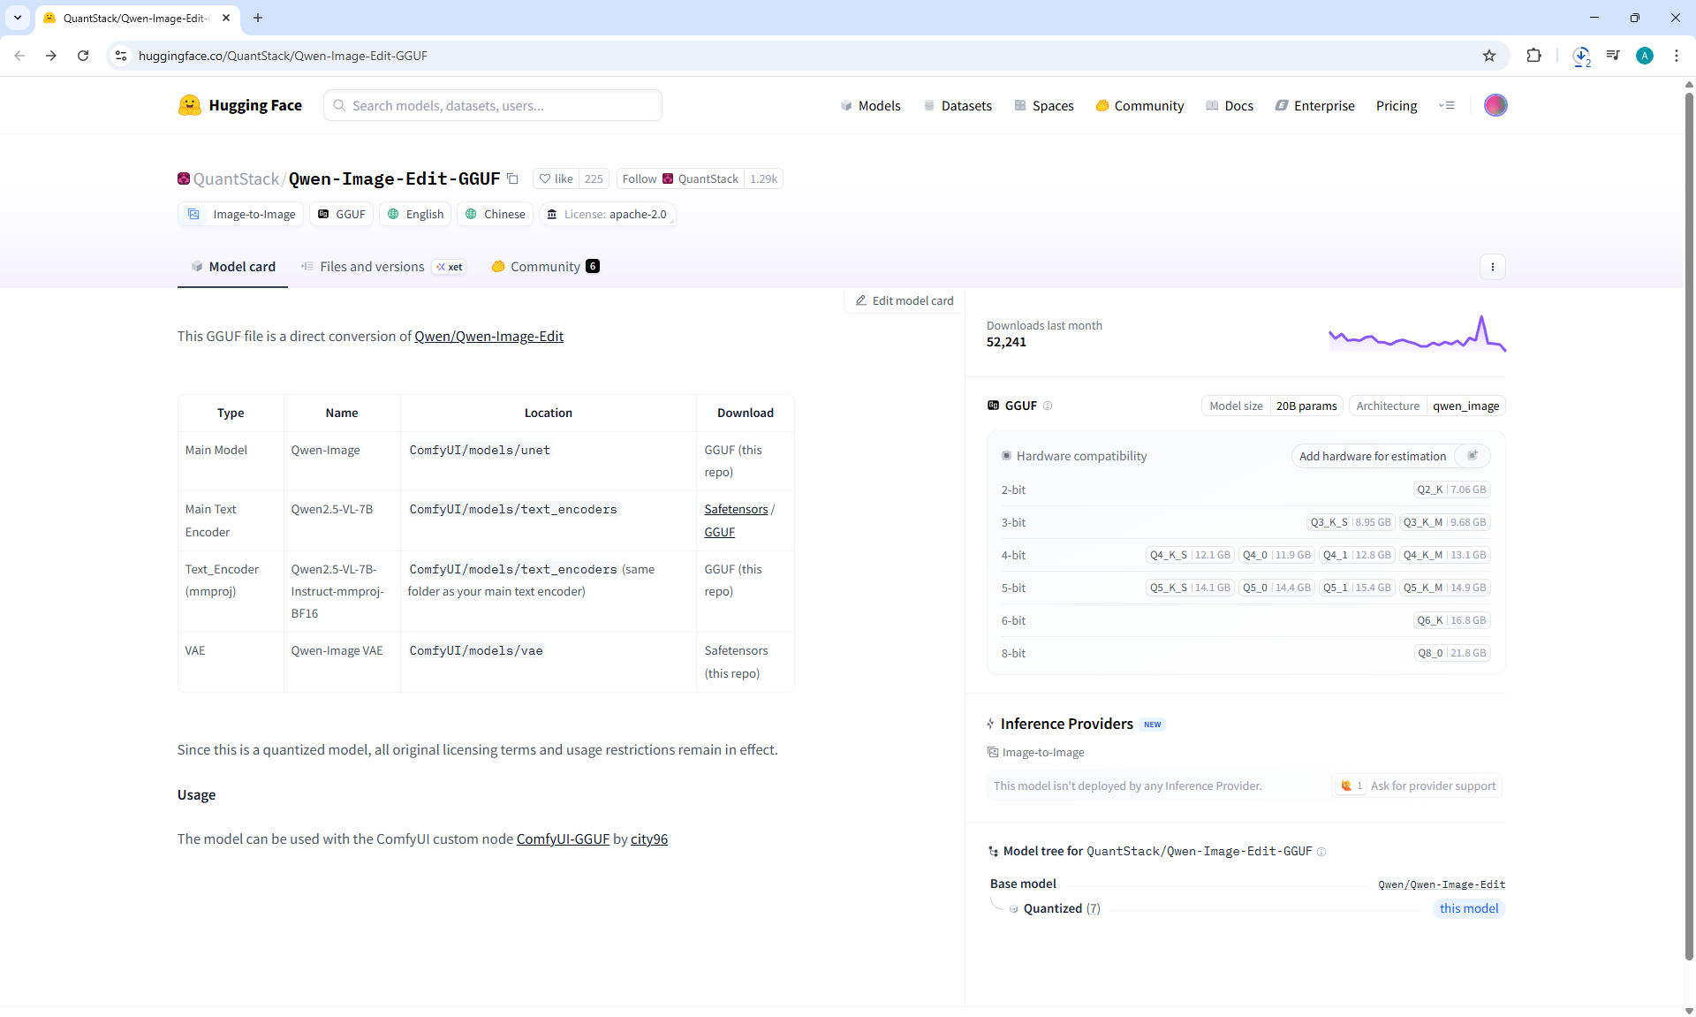1696x1017 pixels.
Task: Open the Chrome downloads icon
Action: tap(1580, 56)
